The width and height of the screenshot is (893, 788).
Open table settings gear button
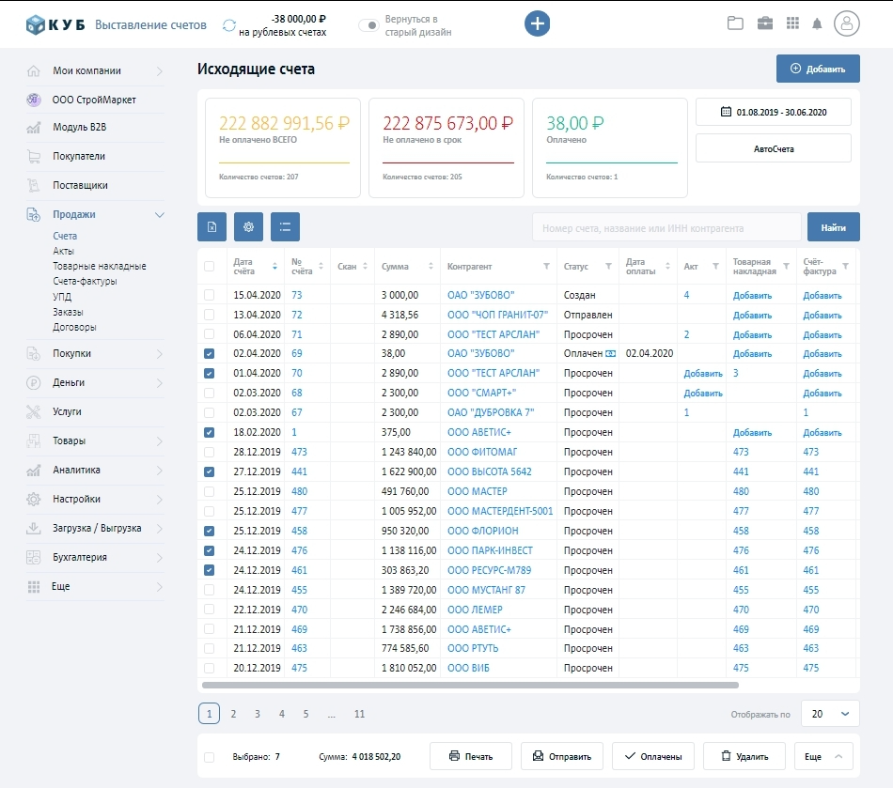[x=248, y=226]
